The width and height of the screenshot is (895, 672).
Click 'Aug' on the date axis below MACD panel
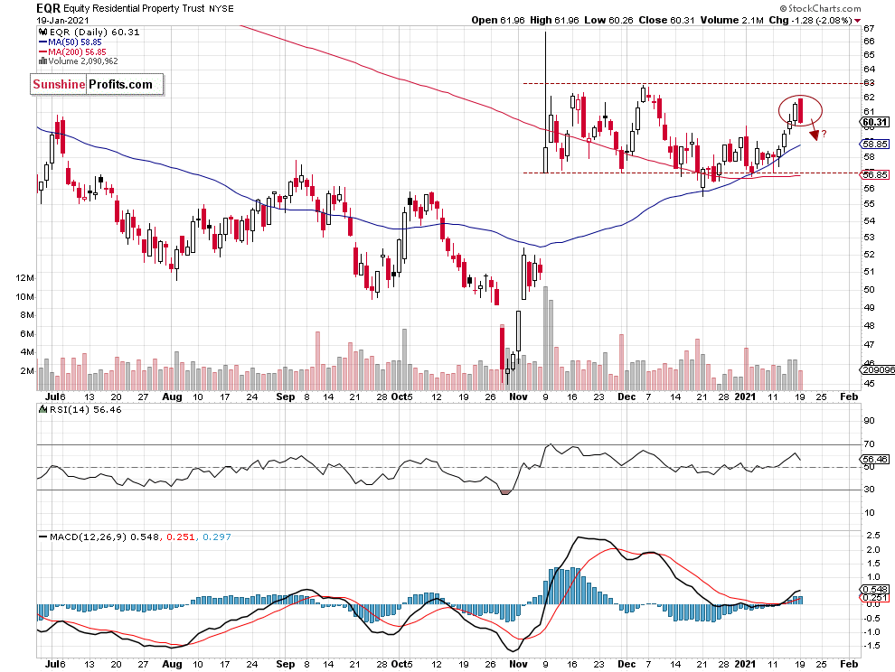click(x=172, y=664)
